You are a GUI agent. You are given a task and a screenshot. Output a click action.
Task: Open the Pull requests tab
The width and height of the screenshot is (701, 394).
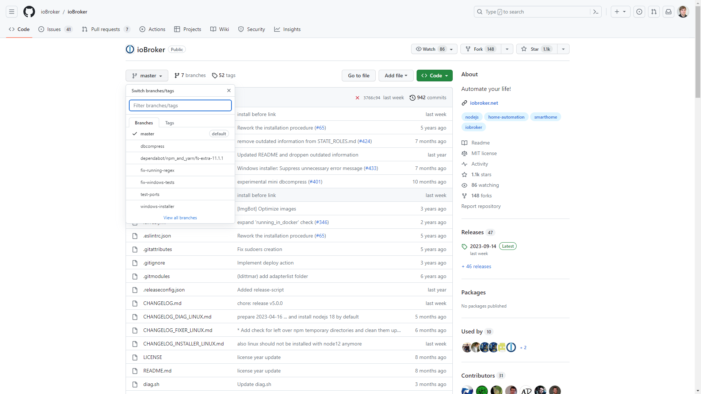106,29
